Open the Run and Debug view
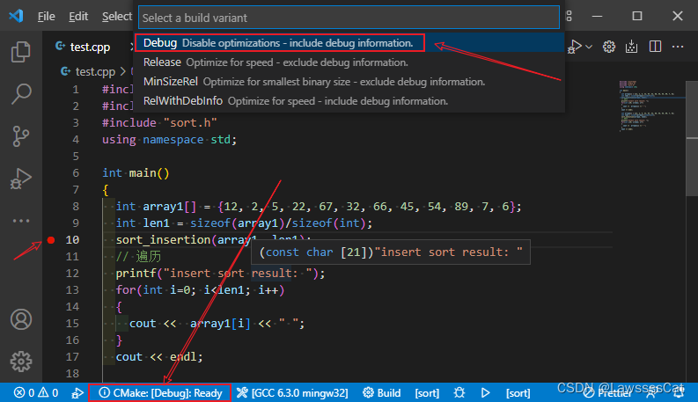Screen dimensions: 698x402 tap(20, 179)
